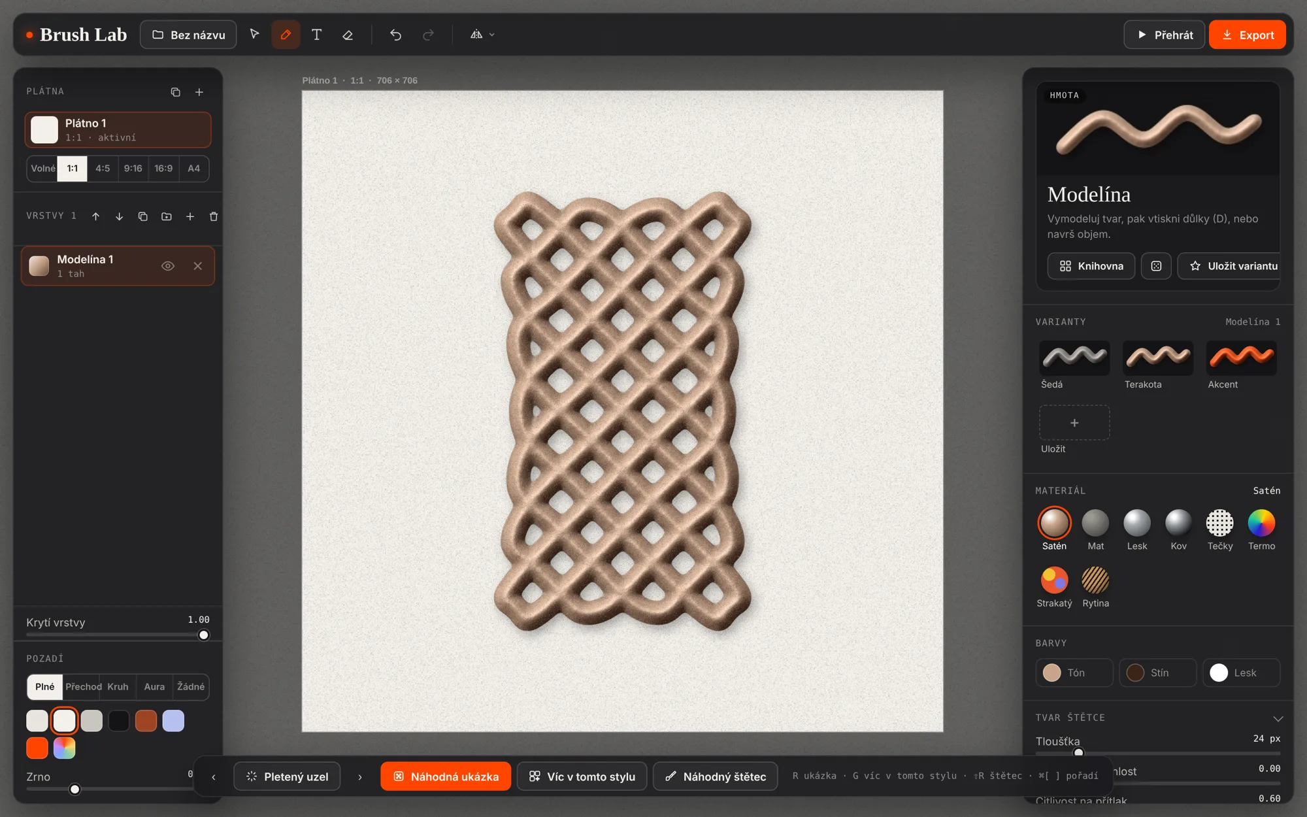Switch background to Kruh tab
This screenshot has height=817, width=1307.
tap(118, 687)
